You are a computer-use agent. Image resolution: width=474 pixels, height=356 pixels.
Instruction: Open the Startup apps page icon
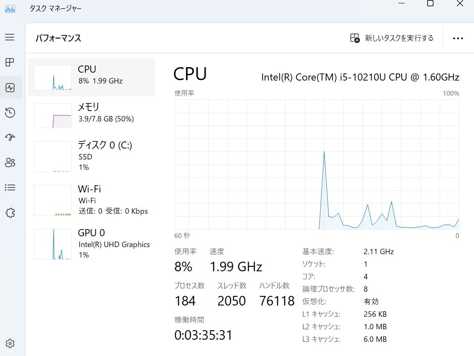[x=10, y=138]
